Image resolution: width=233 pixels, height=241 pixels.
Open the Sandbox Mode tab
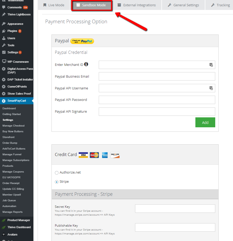click(92, 5)
